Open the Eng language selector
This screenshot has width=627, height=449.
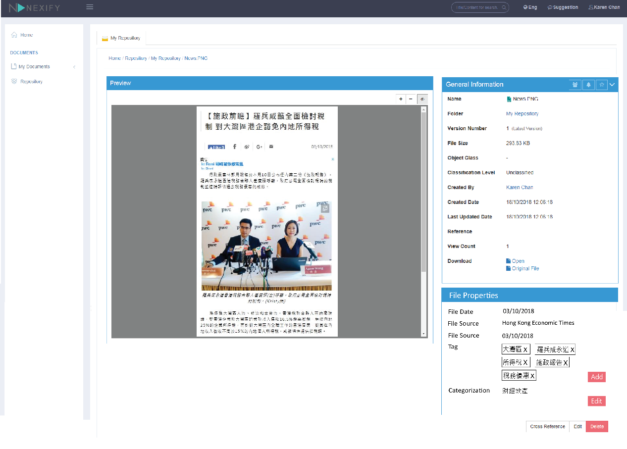(530, 7)
